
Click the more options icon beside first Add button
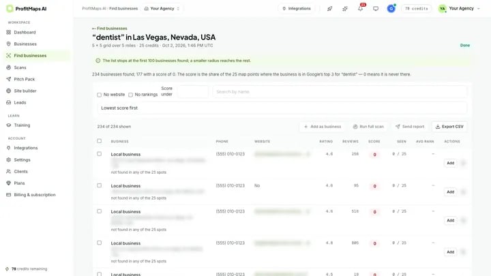coord(463,163)
